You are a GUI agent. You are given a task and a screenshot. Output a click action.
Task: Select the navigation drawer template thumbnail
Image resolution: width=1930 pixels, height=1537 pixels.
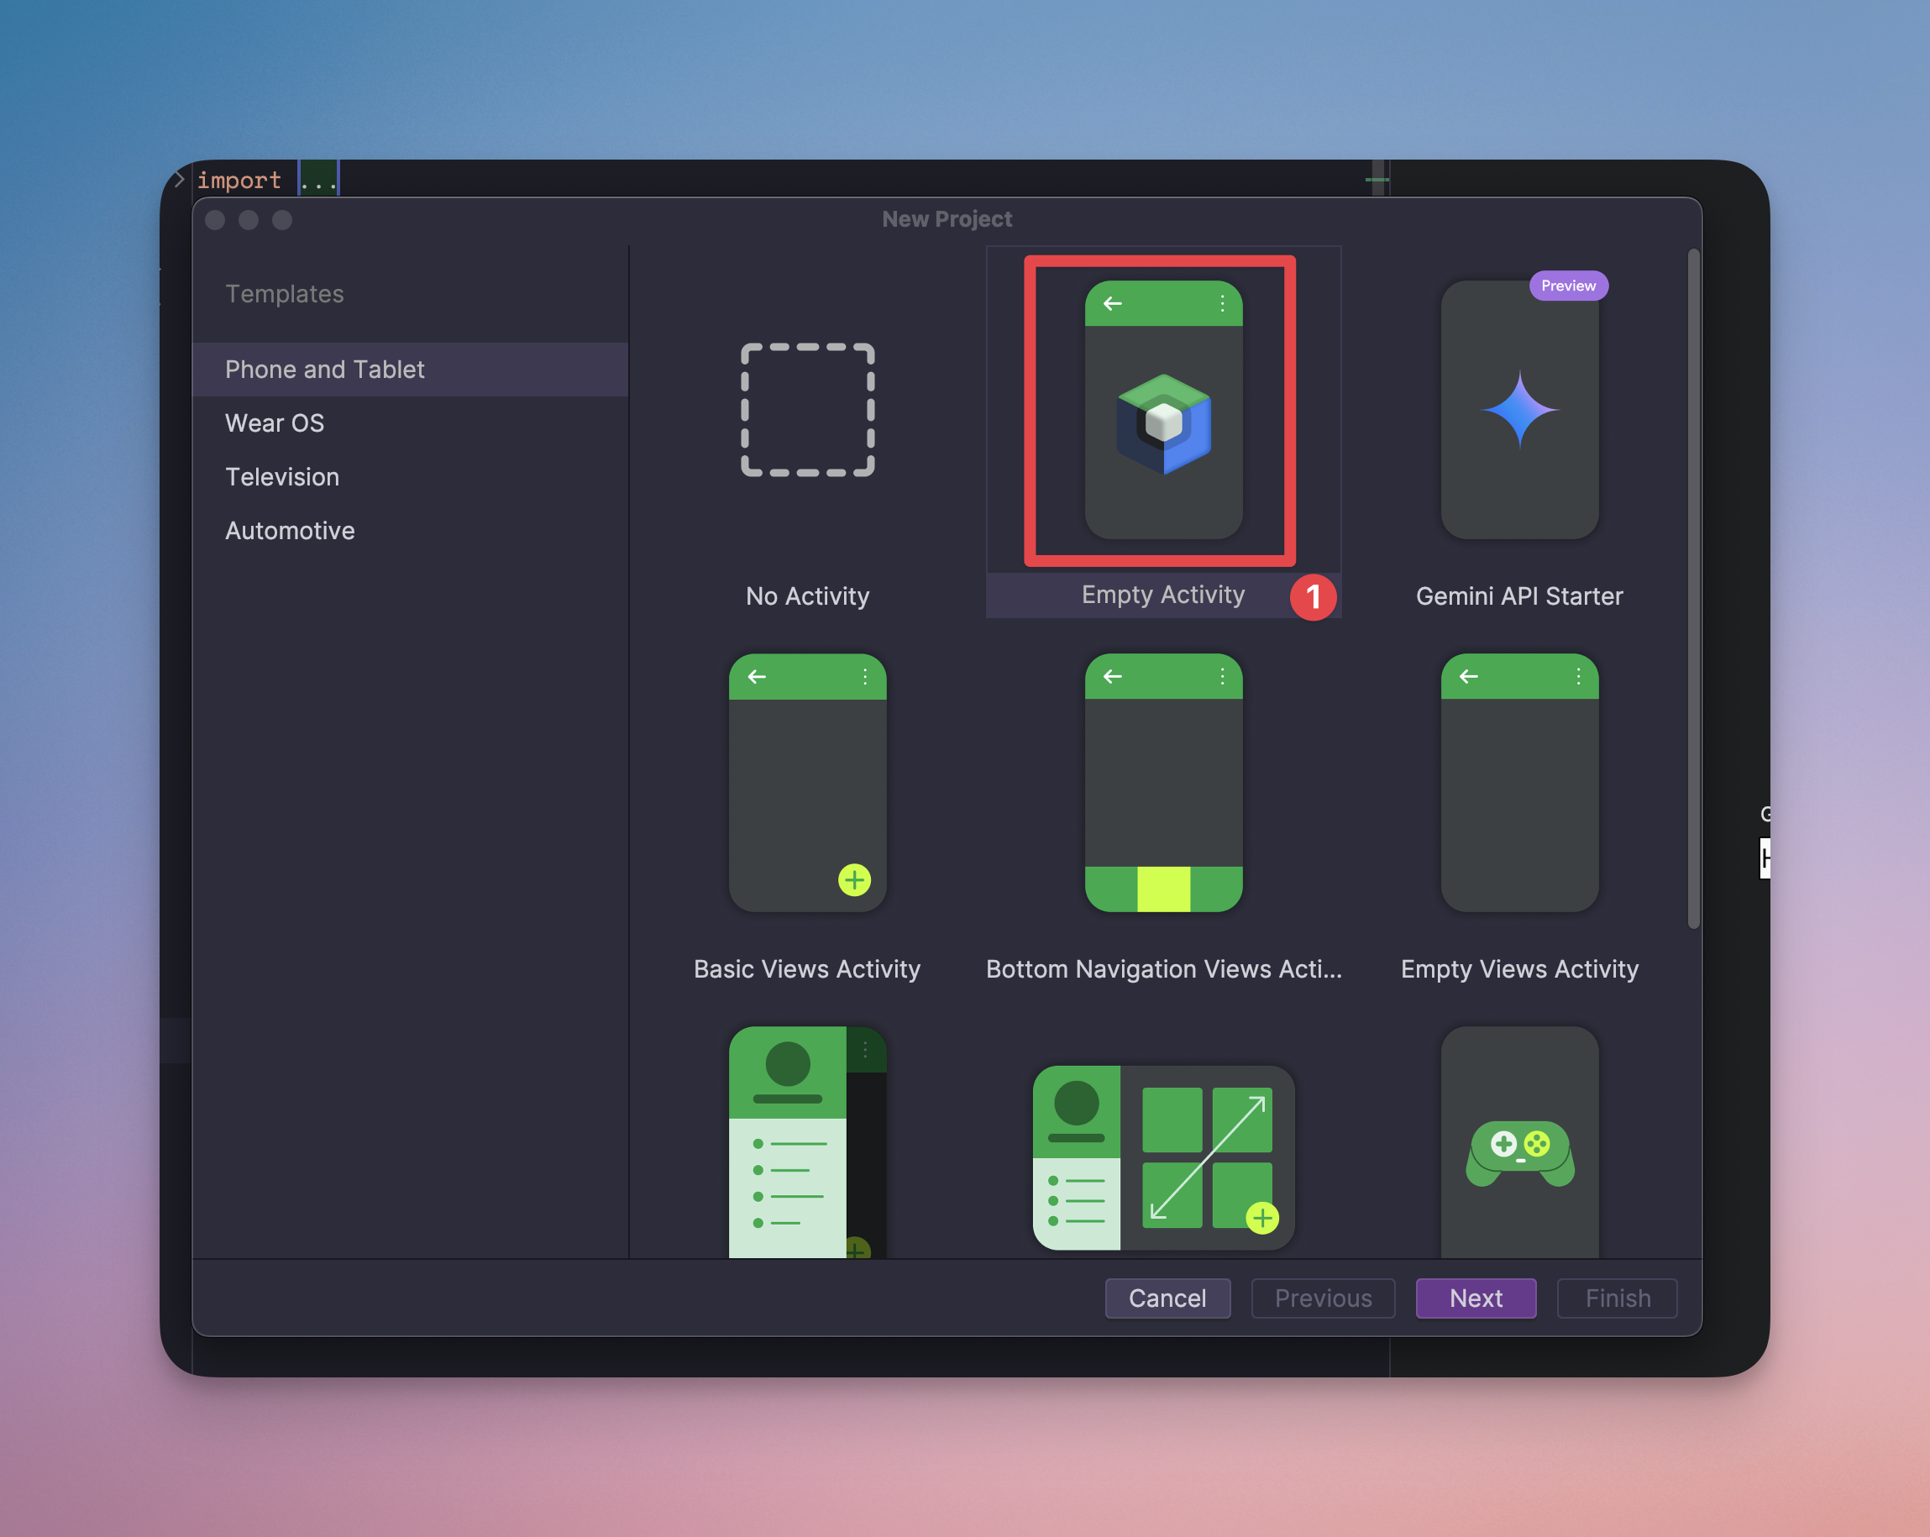[x=807, y=1141]
